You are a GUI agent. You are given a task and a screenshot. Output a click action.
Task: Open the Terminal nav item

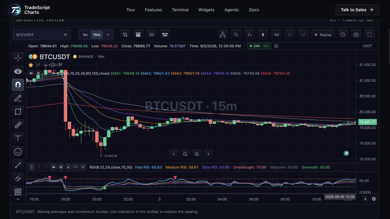pyautogui.click(x=180, y=10)
